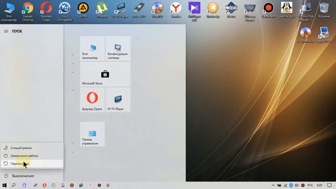The image size is (336, 189).
Task: Open the Chrome taskbar icon
Action: (109, 185)
